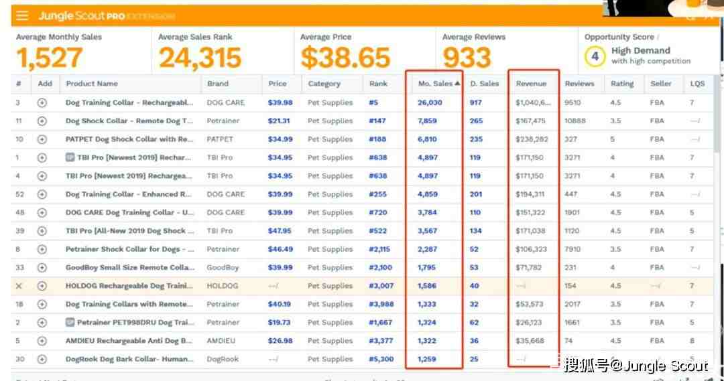Add the AMDIEU Rechargeable Anti Dog Bark product
724x381 pixels.
click(x=42, y=341)
